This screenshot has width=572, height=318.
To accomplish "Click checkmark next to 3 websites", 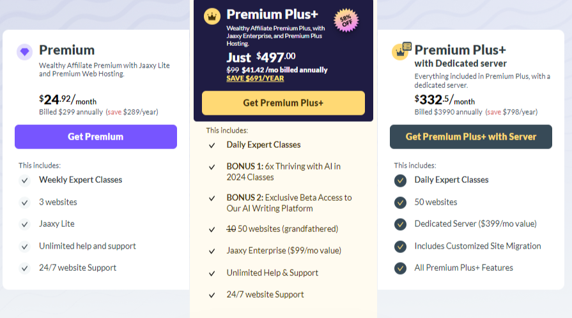I will pyautogui.click(x=24, y=203).
